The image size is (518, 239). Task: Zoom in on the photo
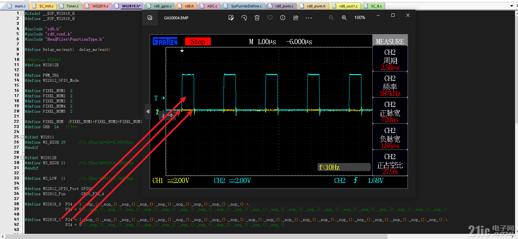(x=344, y=18)
